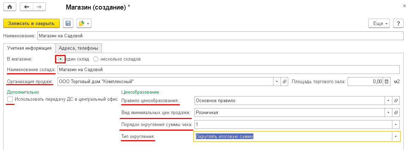Go forward with the right arrow

click(x=39, y=7)
